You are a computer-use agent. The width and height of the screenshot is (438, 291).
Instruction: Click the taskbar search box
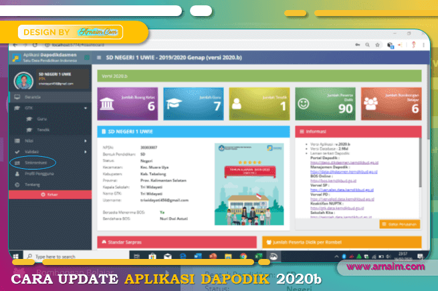click(x=76, y=256)
